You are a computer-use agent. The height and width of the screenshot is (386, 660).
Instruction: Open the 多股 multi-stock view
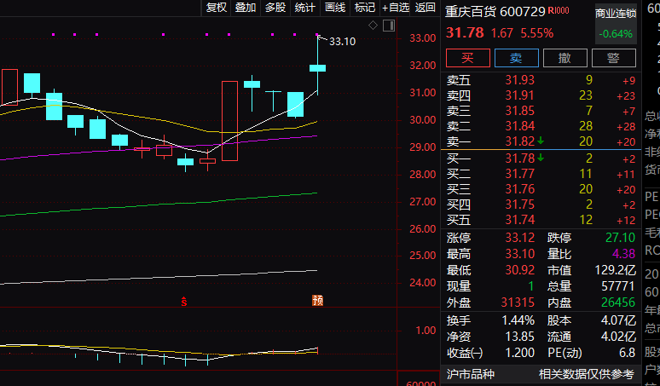coord(275,8)
